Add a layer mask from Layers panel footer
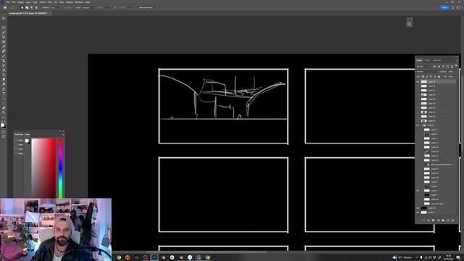This screenshot has width=464, height=261. tap(434, 220)
